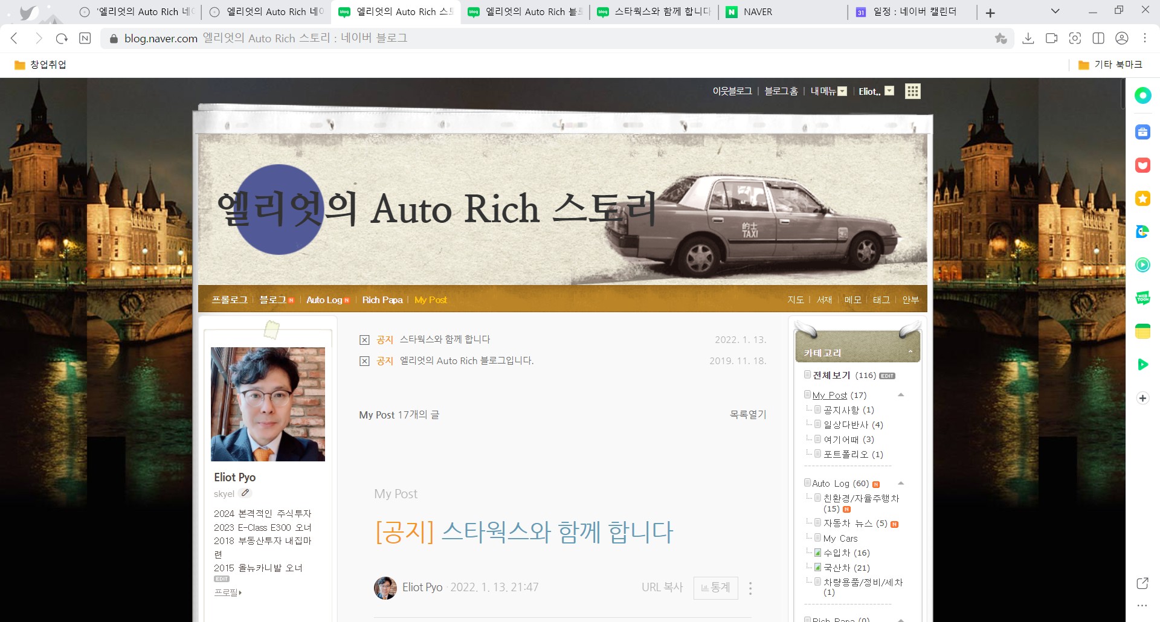Select 국산차 (21) category

pos(846,568)
